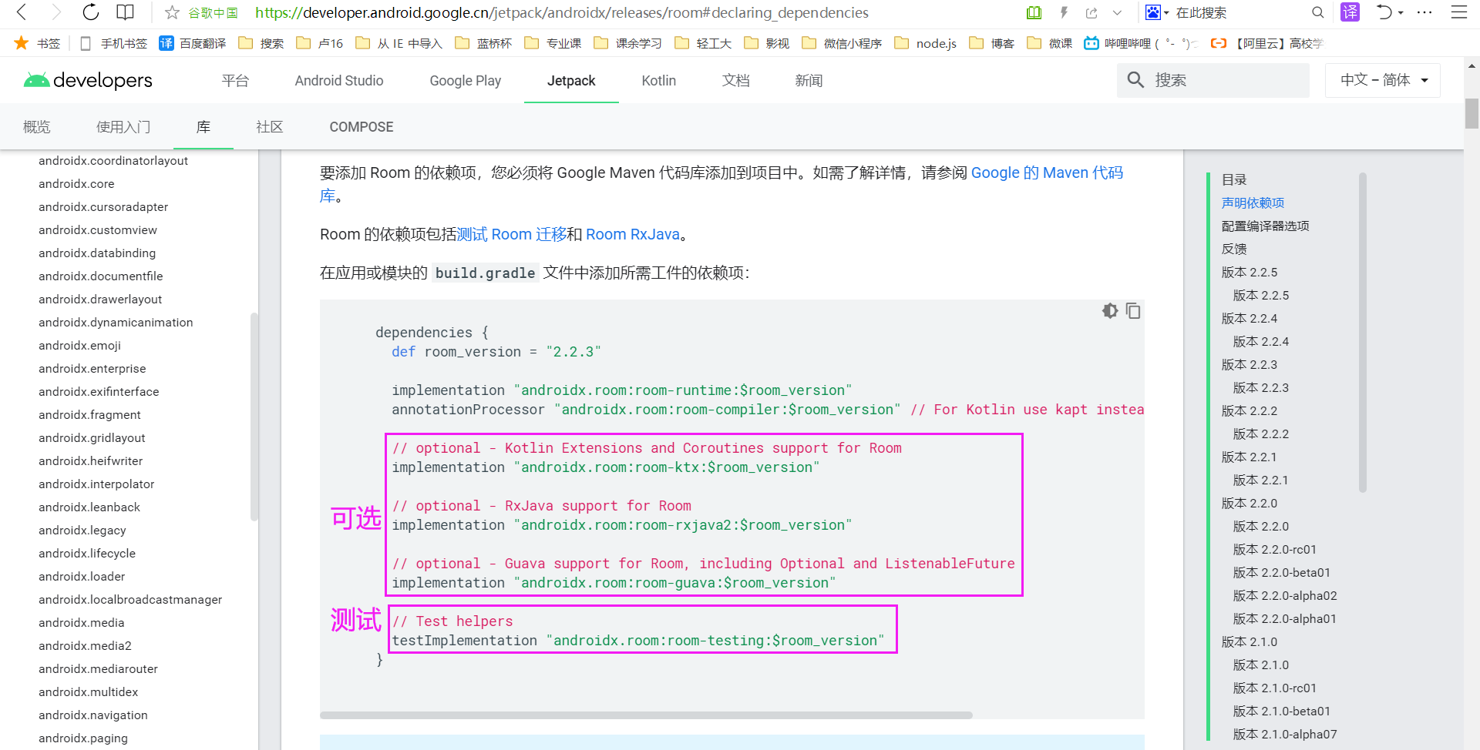Toggle the code block dark theme
1480x750 pixels.
(1110, 310)
